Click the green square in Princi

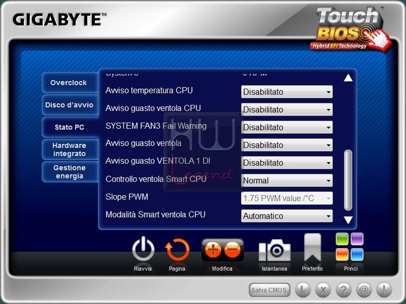342,239
